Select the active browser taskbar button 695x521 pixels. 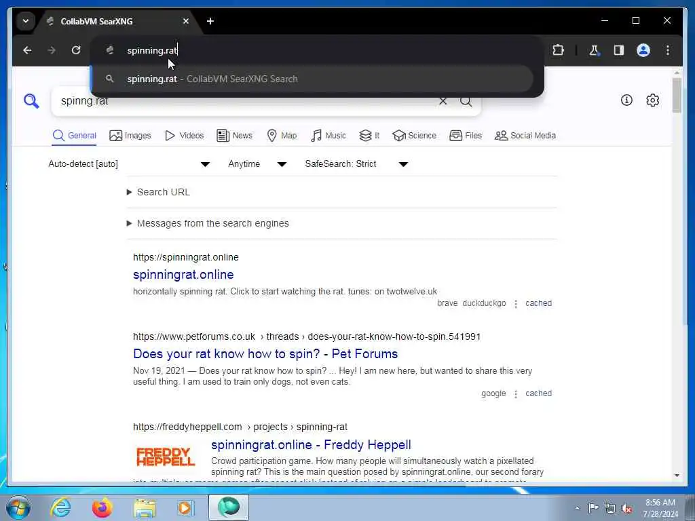pyautogui.click(x=229, y=507)
